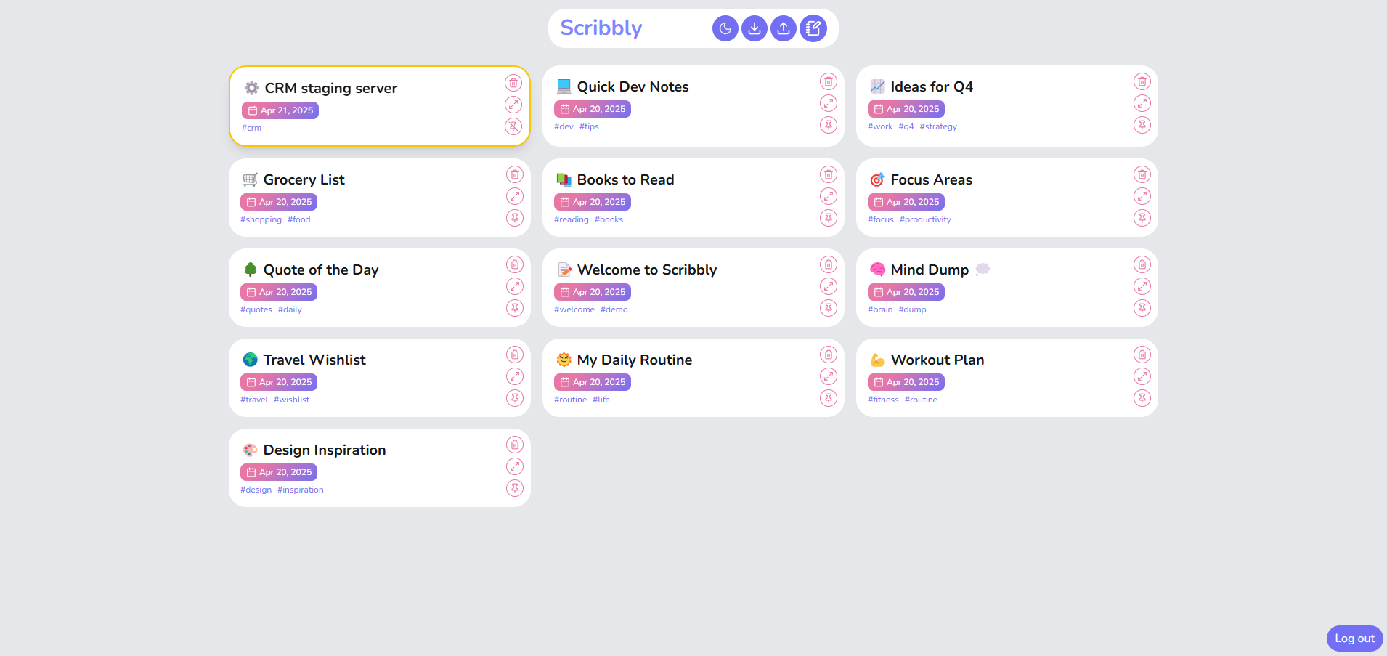
Task: Click the #tips tag on Quick Dev Notes
Action: pos(589,126)
